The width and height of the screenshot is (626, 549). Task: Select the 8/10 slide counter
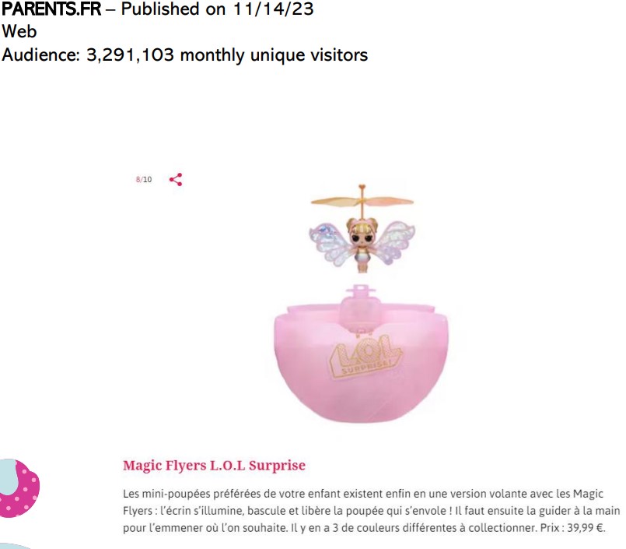coord(144,180)
